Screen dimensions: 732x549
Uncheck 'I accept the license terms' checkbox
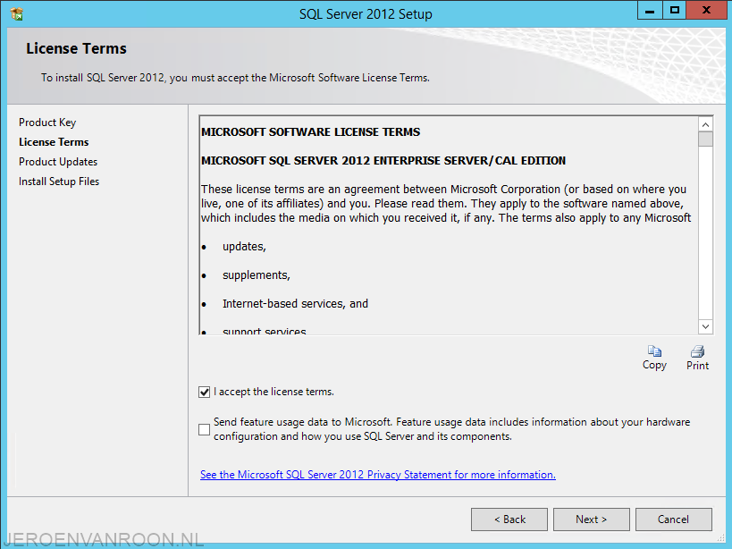point(204,393)
